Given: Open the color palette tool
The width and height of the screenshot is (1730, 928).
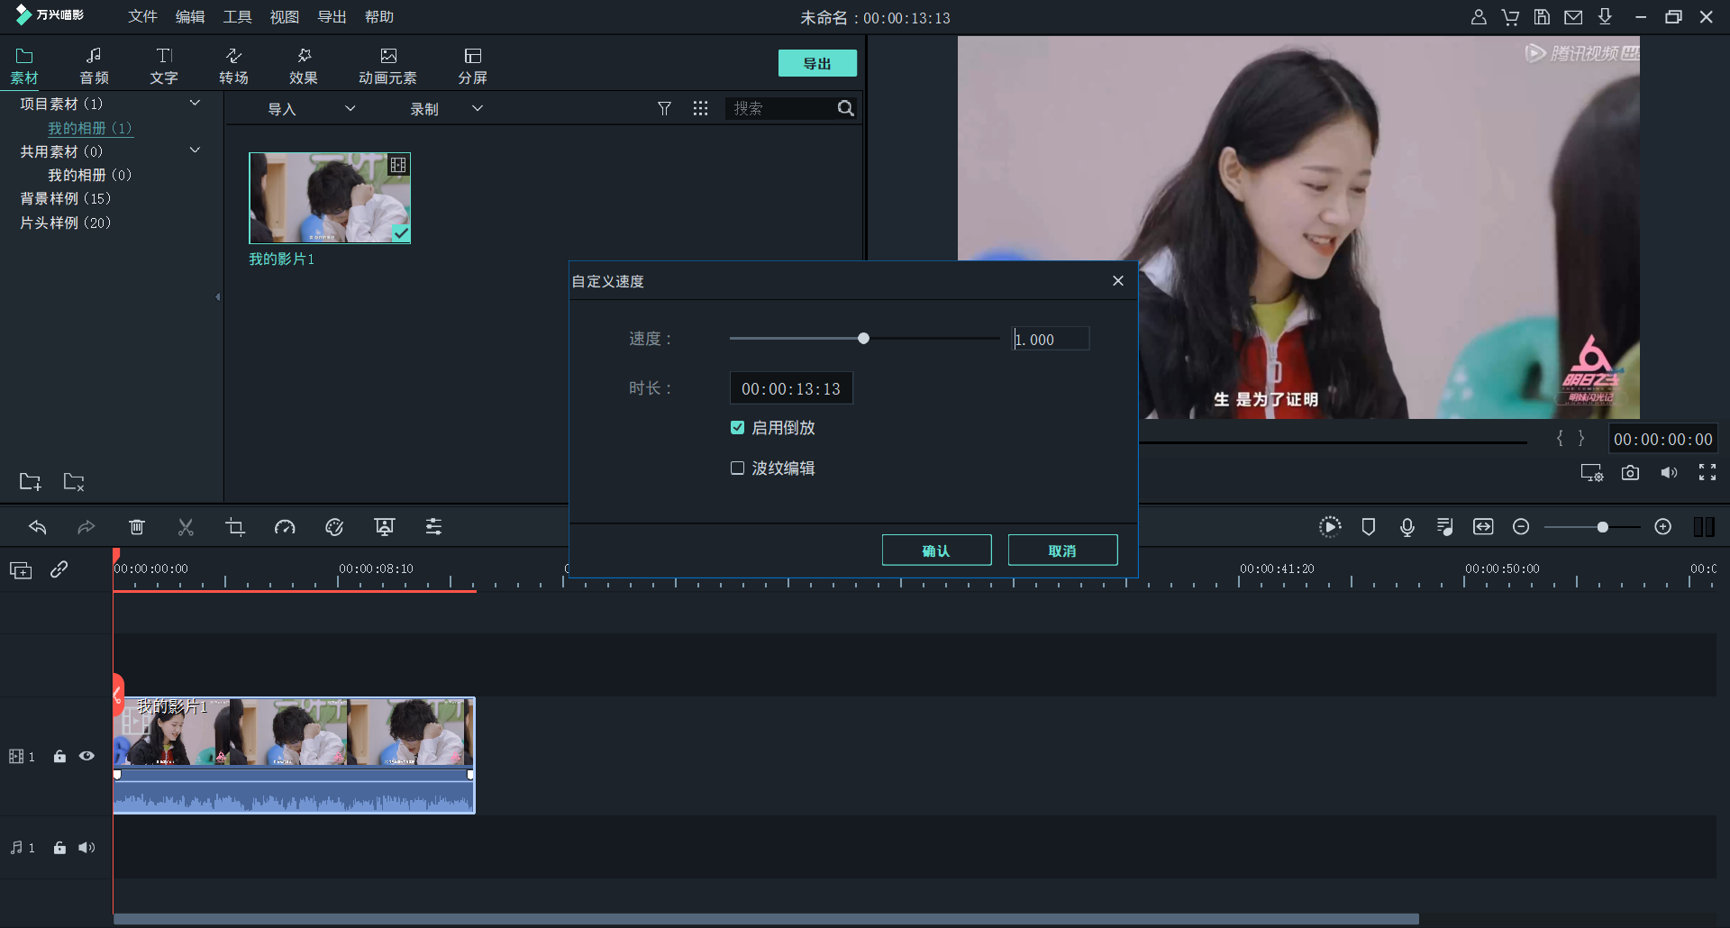Looking at the screenshot, I should [x=334, y=527].
